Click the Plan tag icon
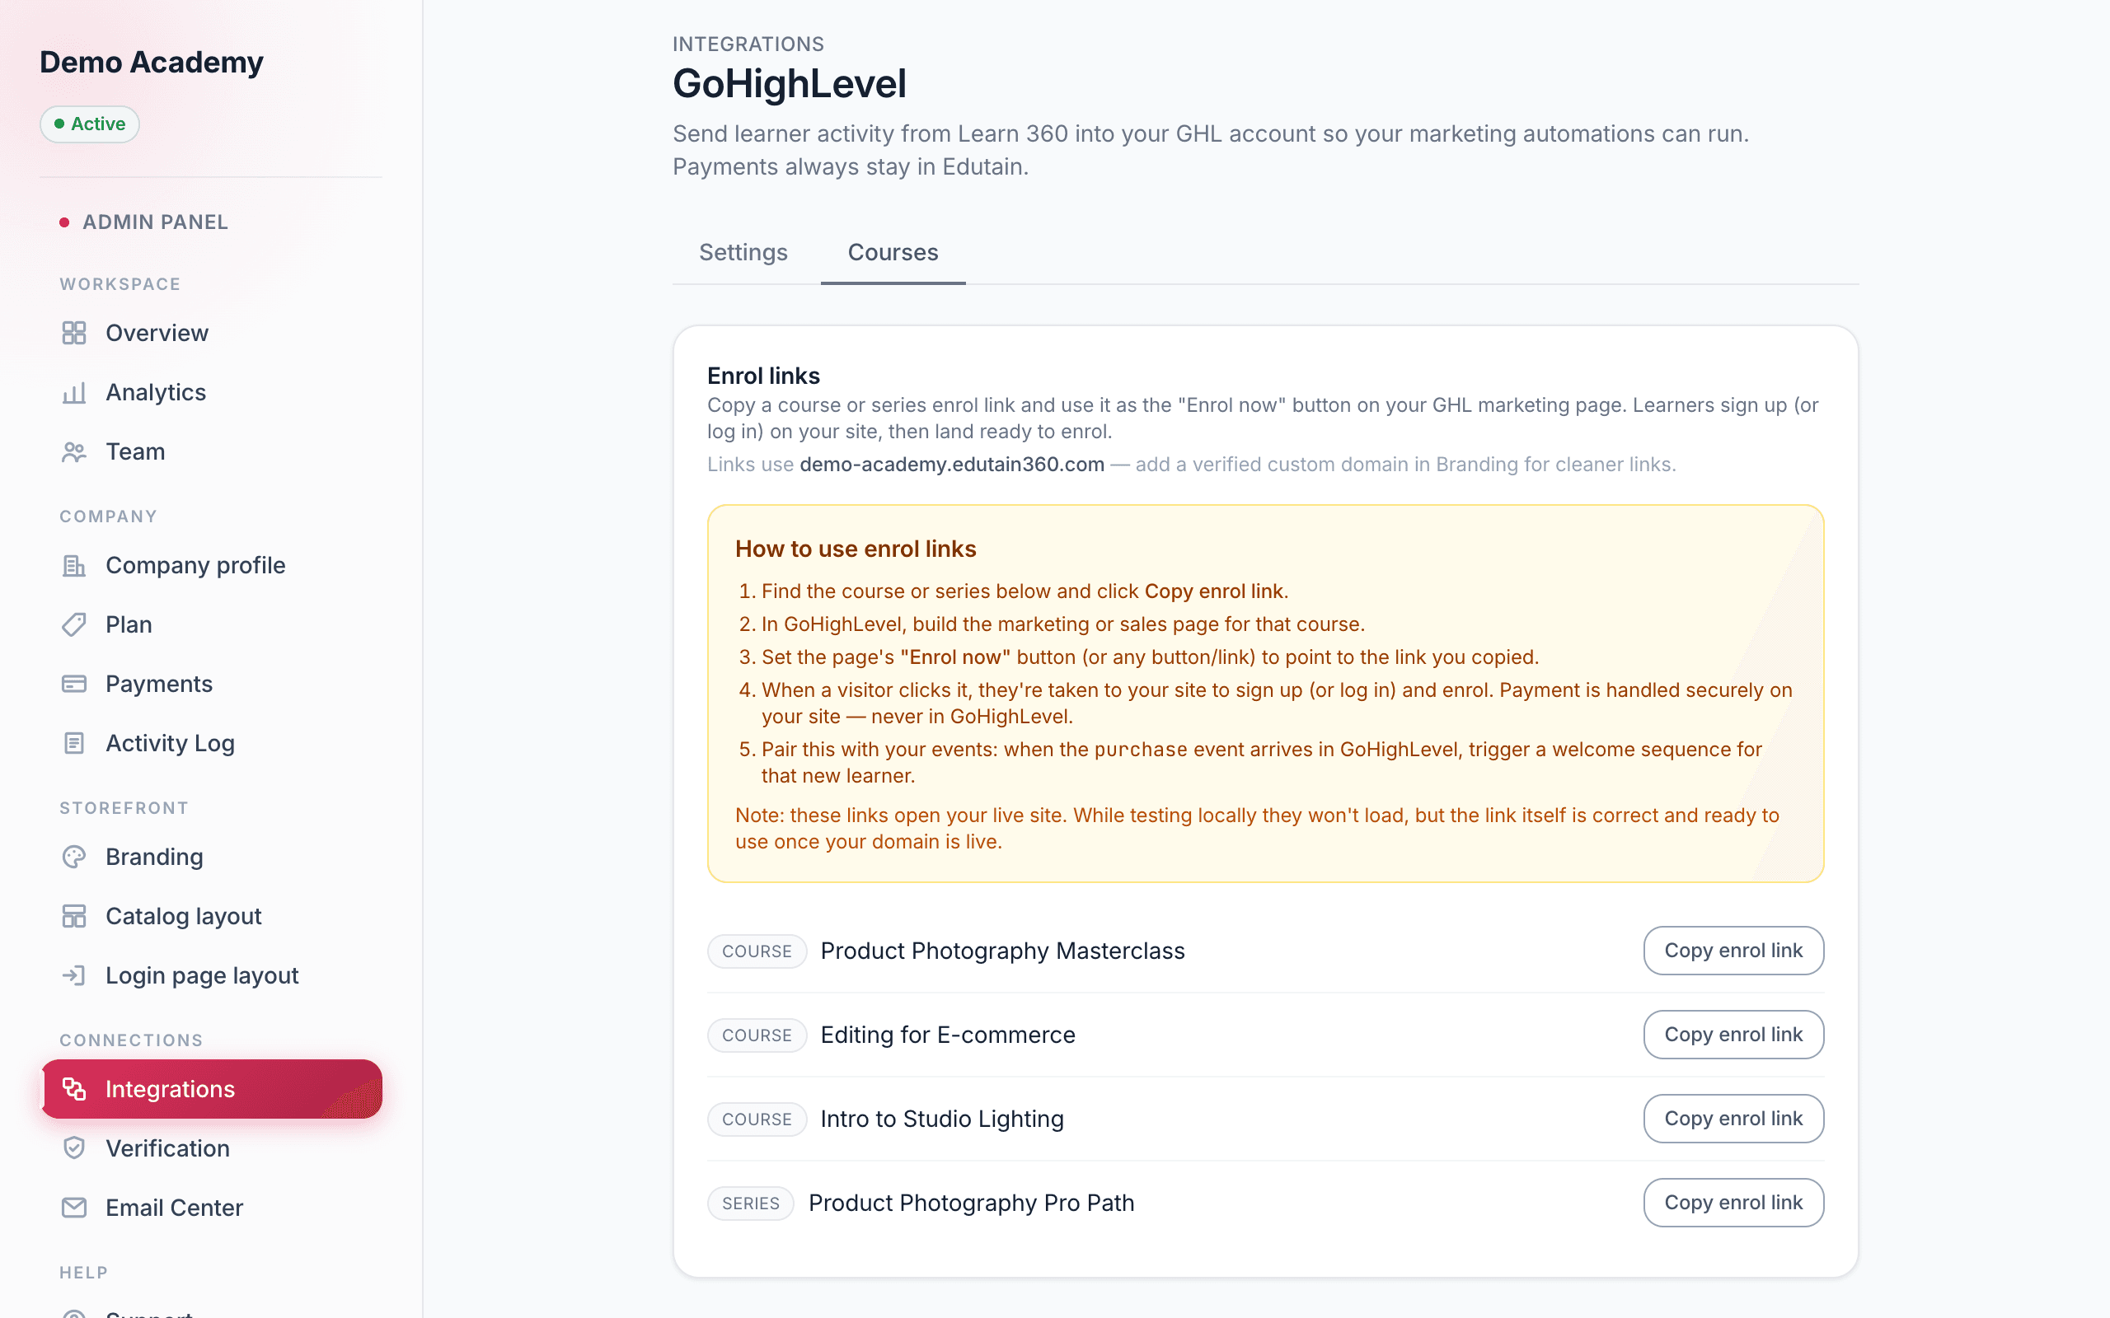 point(74,625)
